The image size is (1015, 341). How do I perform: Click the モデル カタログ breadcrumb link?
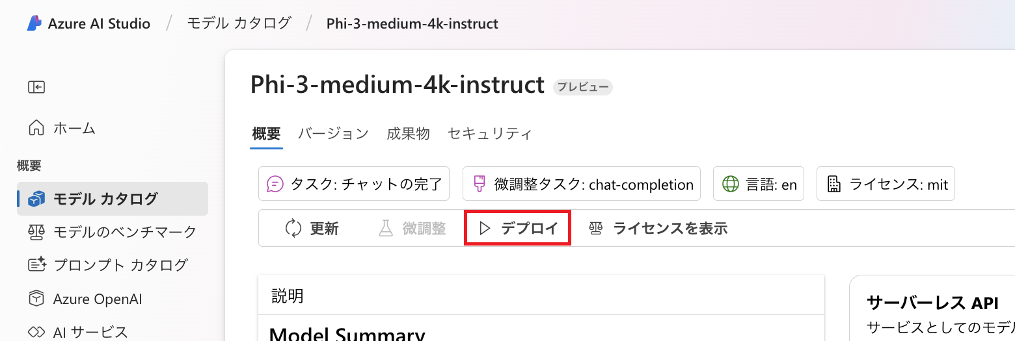[239, 23]
